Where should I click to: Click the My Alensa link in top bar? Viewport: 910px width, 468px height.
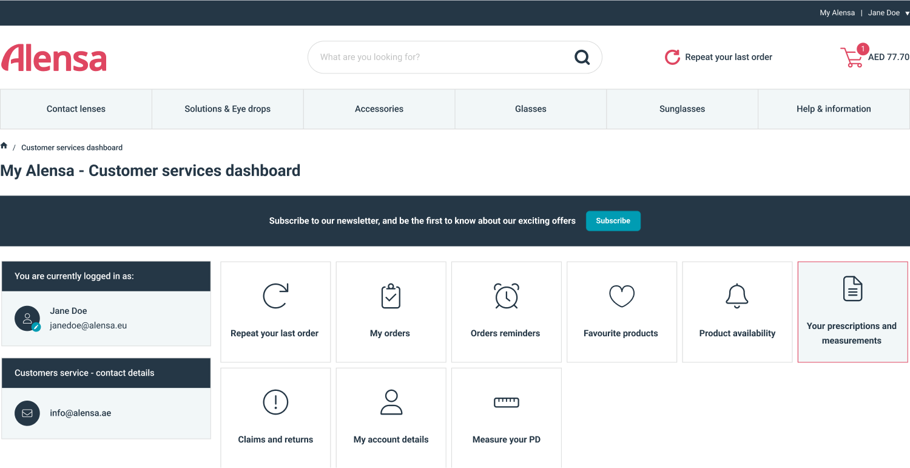(x=837, y=13)
